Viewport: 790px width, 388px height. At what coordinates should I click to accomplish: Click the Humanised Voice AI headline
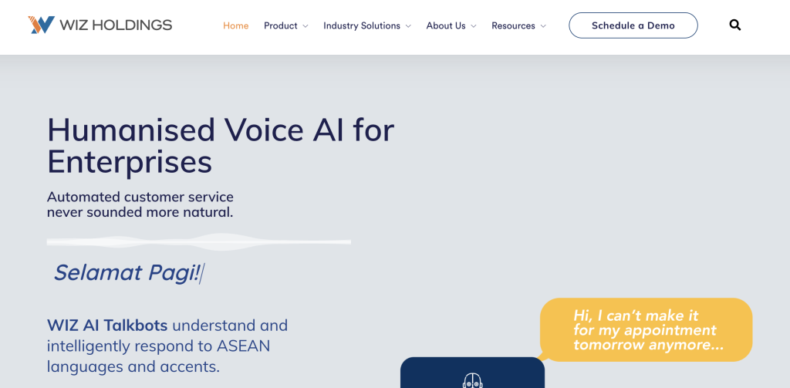point(221,145)
